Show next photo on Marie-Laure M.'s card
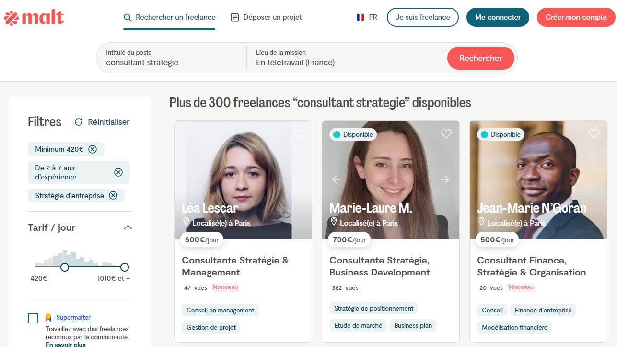The image size is (617, 347). click(x=445, y=179)
